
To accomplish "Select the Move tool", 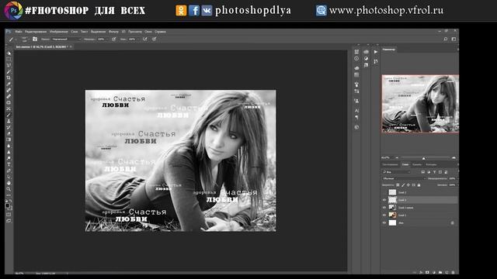I will coord(9,53).
